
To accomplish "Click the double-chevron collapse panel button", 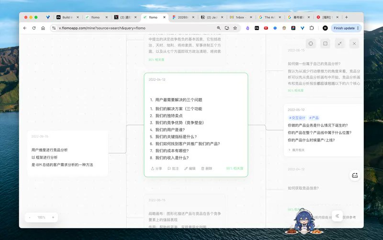I will pyautogui.click(x=338, y=216).
